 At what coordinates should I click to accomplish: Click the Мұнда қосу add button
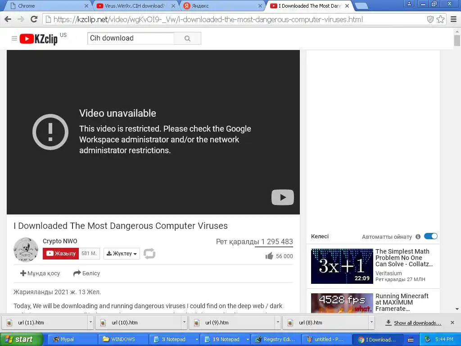coord(40,273)
